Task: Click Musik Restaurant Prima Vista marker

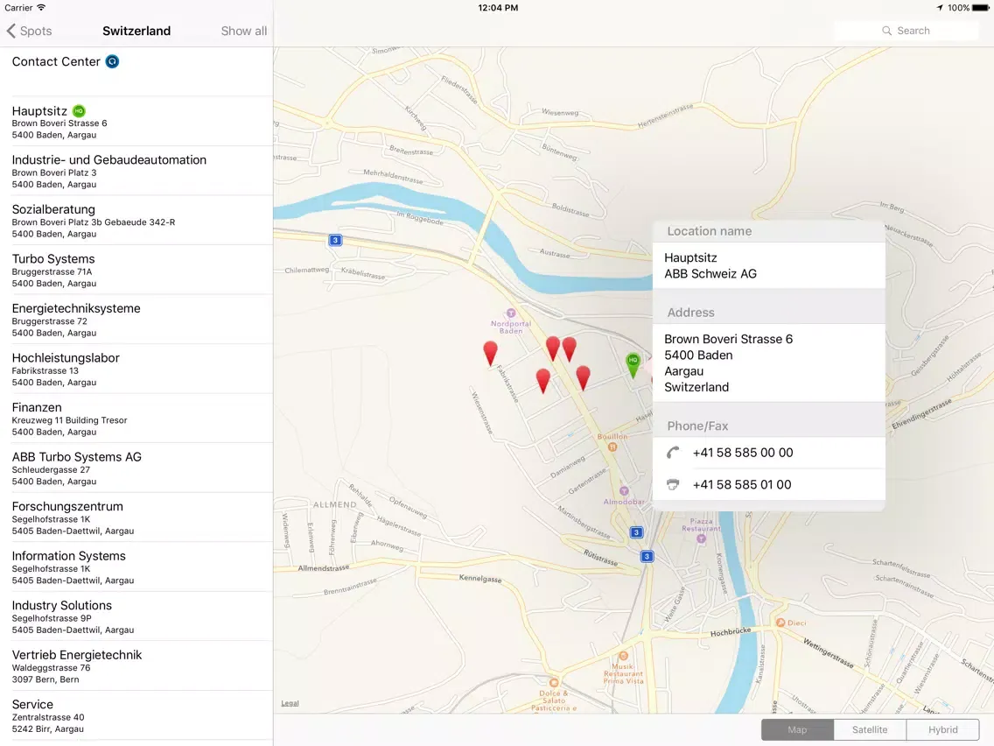Action: (623, 656)
